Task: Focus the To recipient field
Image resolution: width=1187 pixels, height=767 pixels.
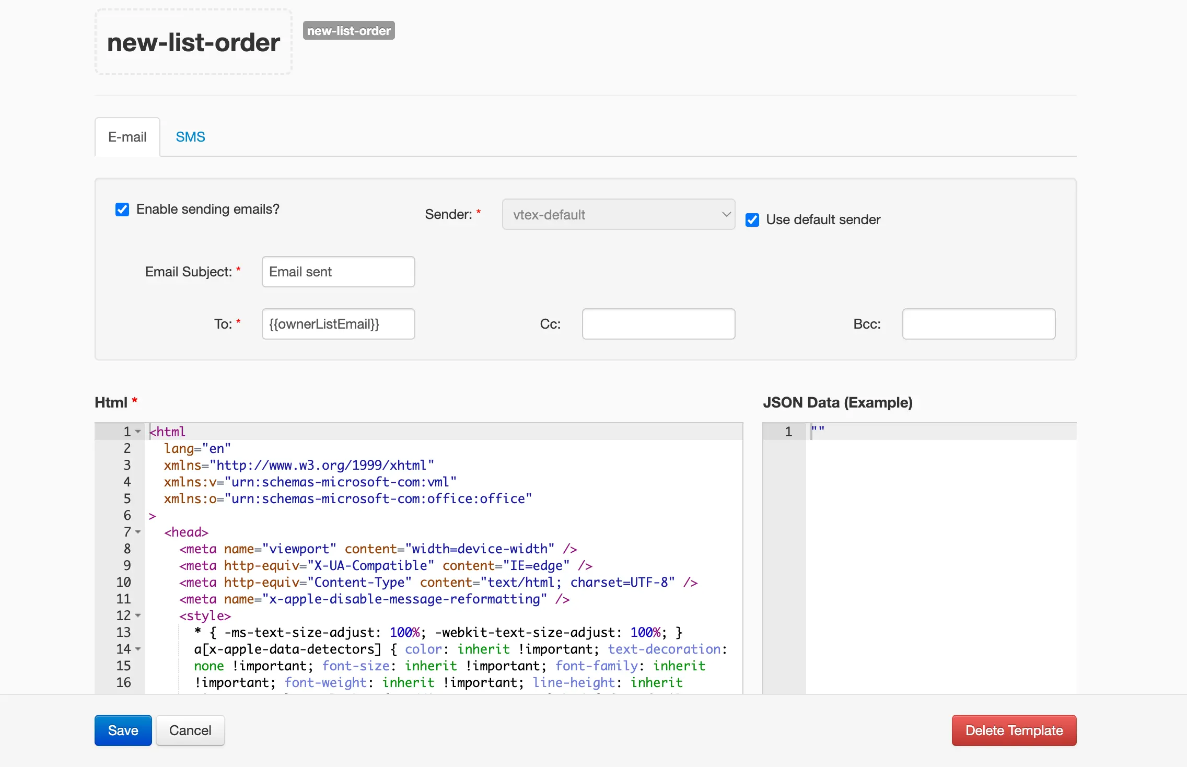Action: tap(338, 324)
